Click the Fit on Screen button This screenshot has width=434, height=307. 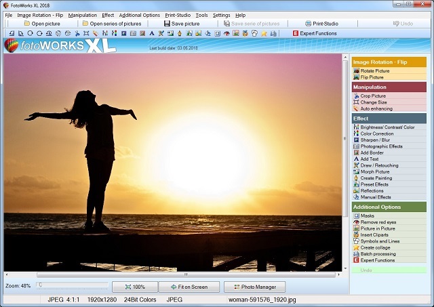point(189,287)
